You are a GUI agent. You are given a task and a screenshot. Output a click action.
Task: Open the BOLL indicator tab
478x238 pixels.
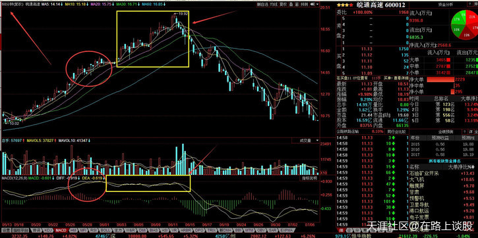[x=105, y=230]
